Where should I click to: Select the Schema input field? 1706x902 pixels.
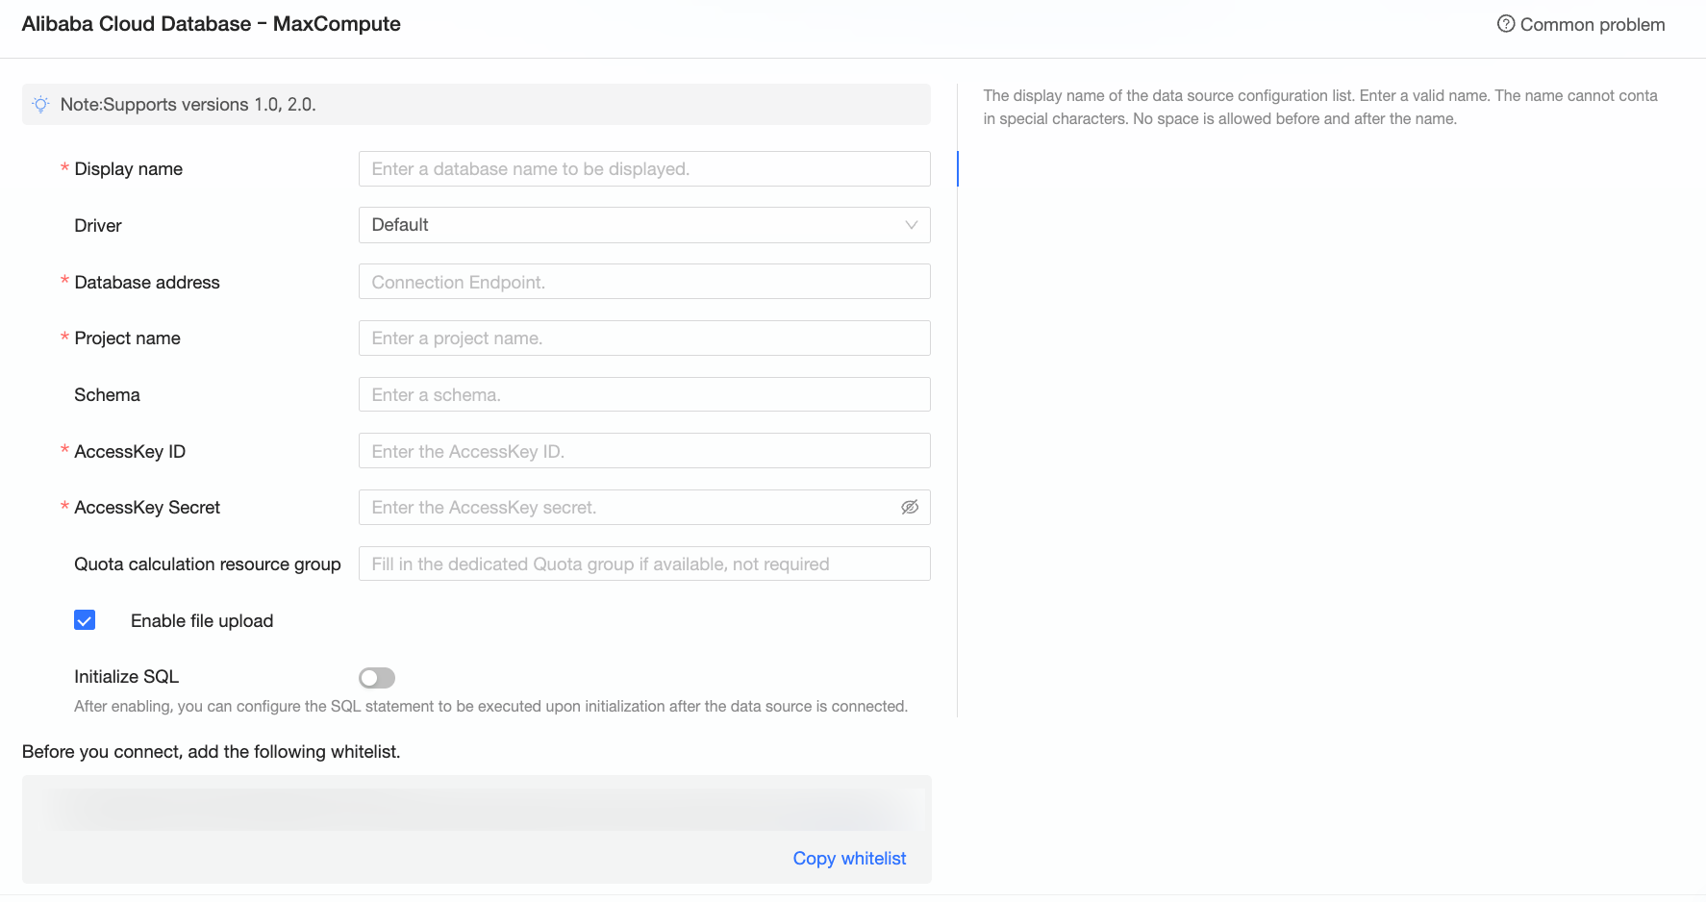(x=643, y=394)
